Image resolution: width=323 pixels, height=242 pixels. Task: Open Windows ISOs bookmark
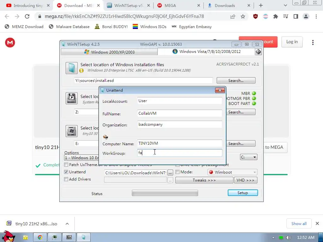point(150,26)
